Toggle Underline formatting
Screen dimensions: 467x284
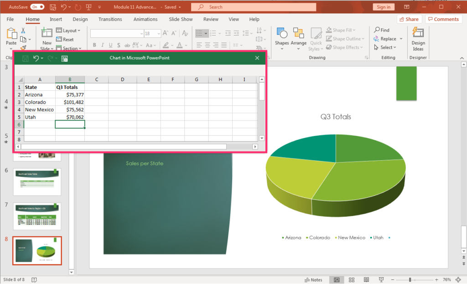coord(110,45)
